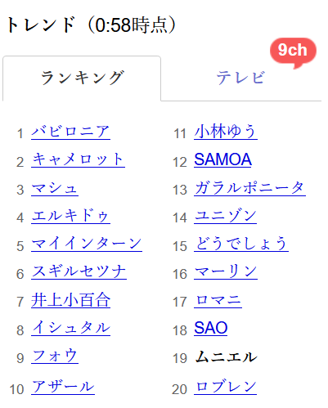This screenshot has width=328, height=408.
Task: Switch to the テレビ tab
Action: 240,78
